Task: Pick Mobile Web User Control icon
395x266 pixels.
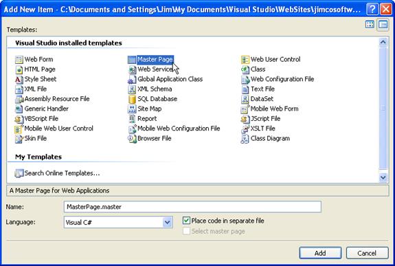Action: point(19,129)
